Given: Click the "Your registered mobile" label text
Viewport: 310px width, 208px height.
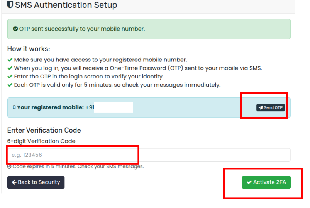Looking at the screenshot, I should 50,107.
